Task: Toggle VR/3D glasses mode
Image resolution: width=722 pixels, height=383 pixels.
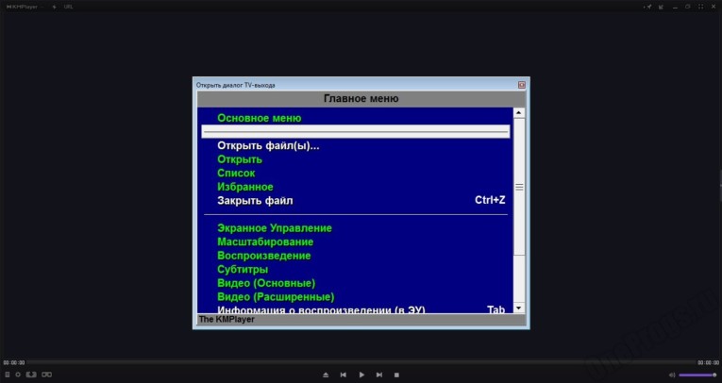Action: pos(46,375)
